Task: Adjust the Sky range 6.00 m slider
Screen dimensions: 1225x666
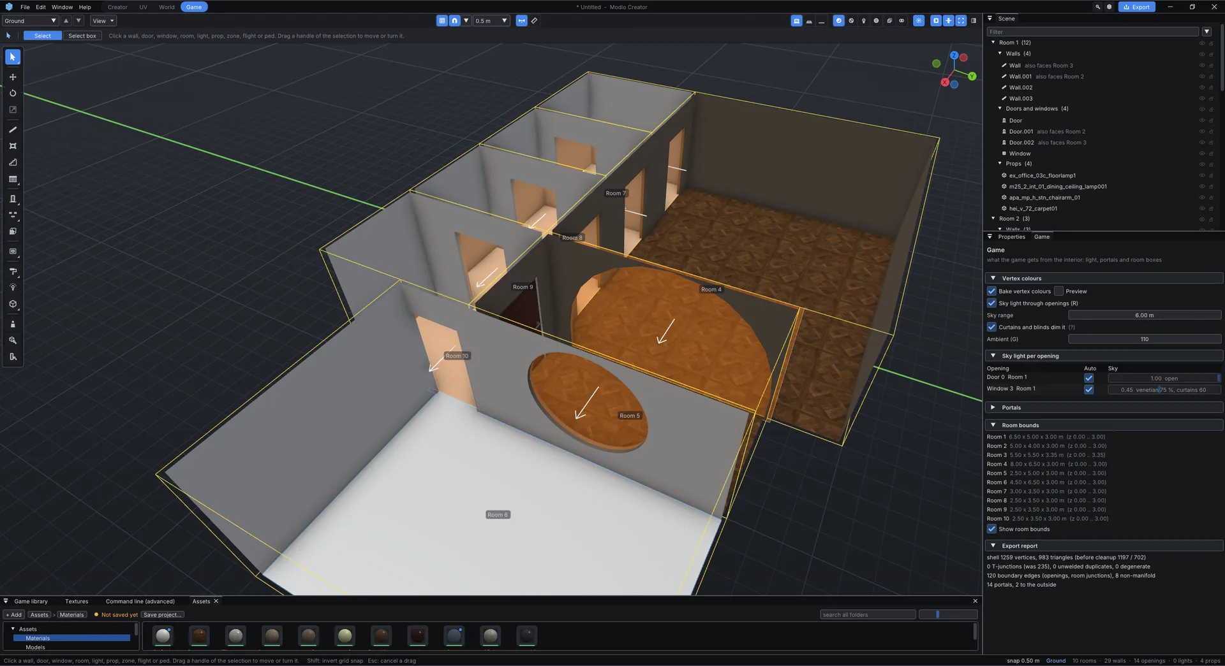Action: pyautogui.click(x=1145, y=315)
